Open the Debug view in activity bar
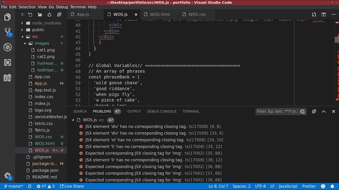 tap(7, 47)
